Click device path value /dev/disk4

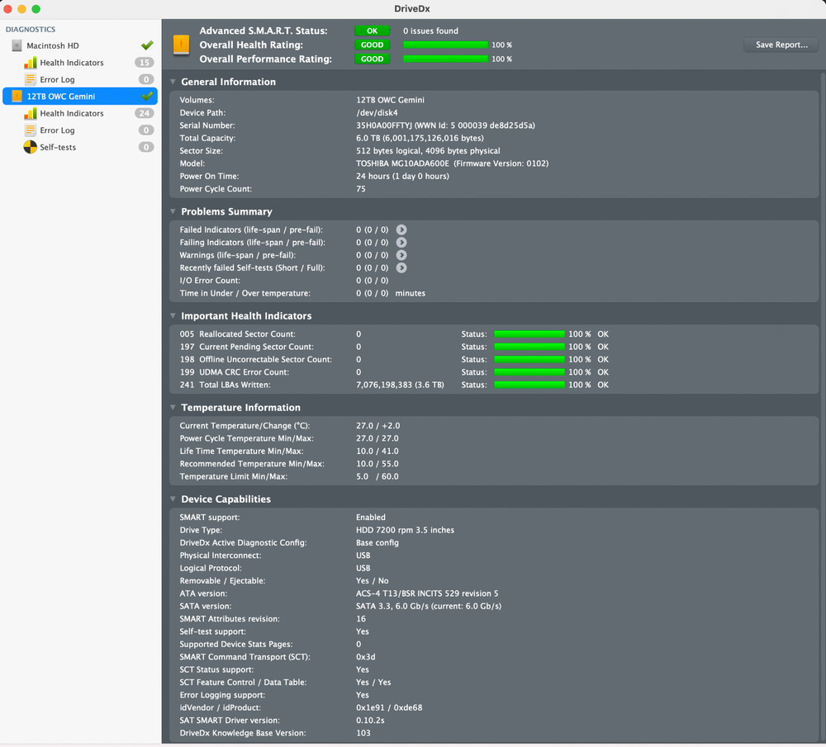(x=377, y=112)
